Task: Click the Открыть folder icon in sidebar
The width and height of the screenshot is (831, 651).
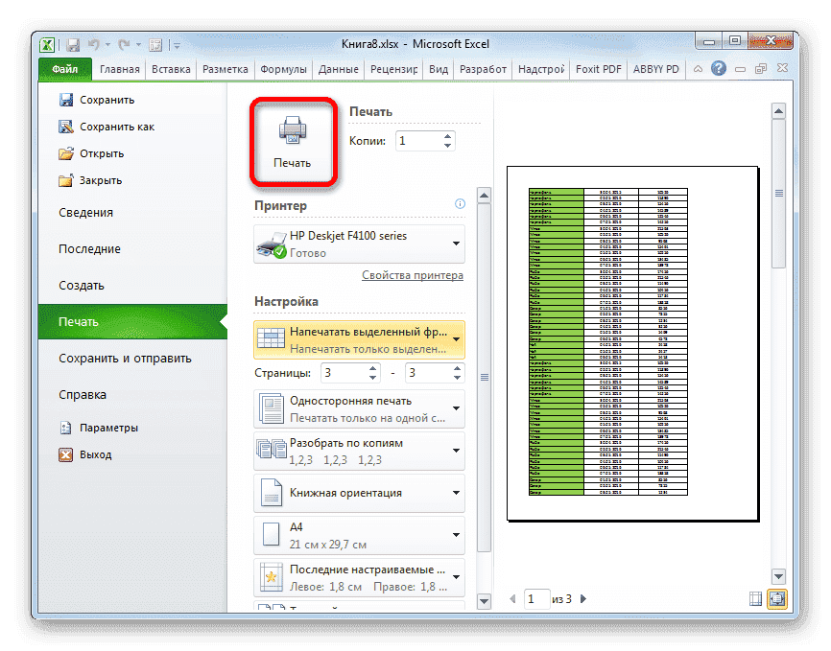Action: click(68, 153)
